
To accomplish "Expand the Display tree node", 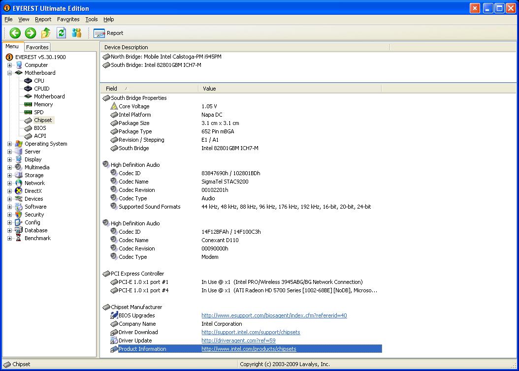I will pos(9,159).
